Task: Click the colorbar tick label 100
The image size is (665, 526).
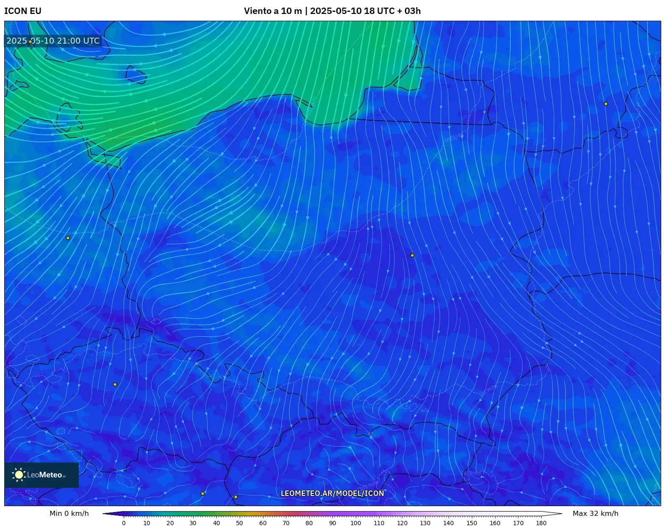Action: (356, 523)
